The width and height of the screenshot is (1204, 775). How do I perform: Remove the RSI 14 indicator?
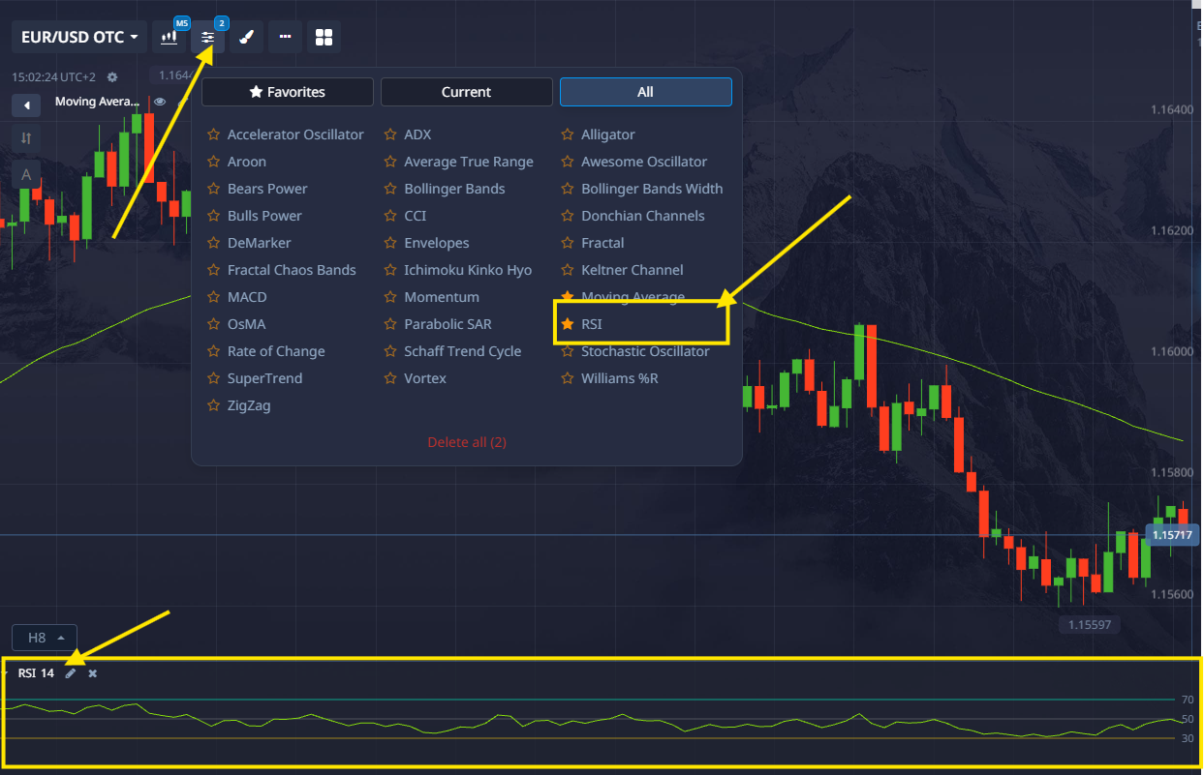(x=93, y=673)
